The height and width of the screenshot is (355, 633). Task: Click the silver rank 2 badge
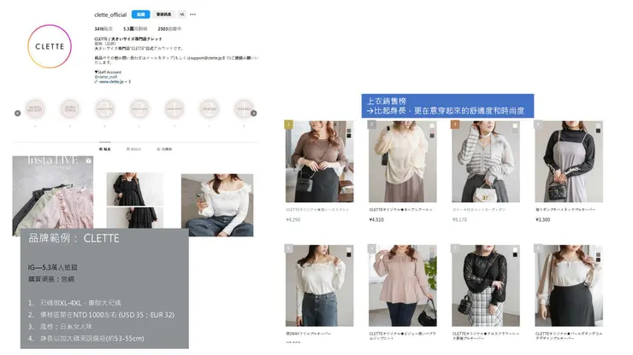(x=372, y=124)
